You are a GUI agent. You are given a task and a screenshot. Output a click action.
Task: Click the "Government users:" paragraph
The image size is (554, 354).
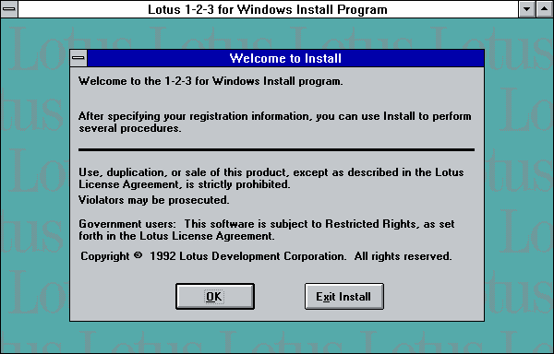267,230
